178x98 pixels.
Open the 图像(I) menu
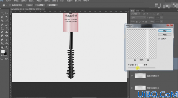[x=24, y=1]
